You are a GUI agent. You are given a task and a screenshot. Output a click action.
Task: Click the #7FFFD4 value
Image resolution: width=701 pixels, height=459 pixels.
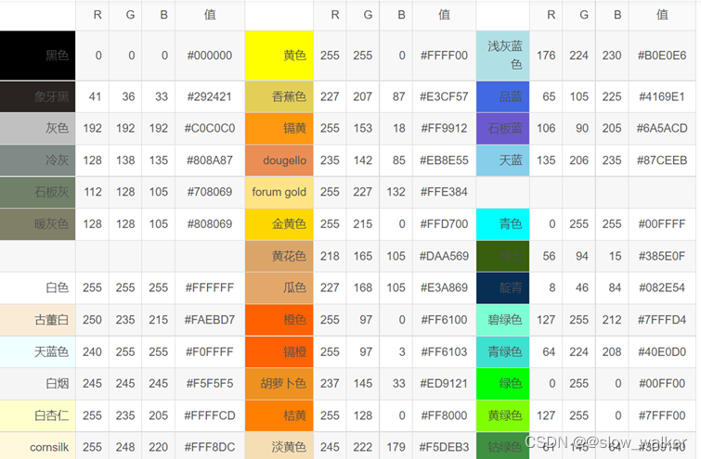(x=662, y=320)
